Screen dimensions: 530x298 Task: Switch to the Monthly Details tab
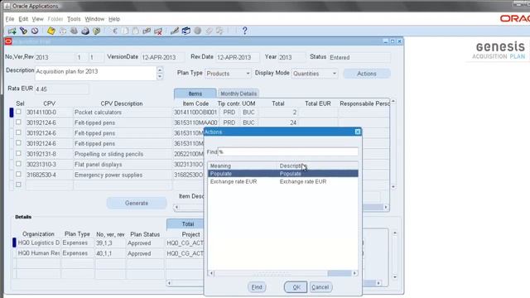tap(238, 94)
